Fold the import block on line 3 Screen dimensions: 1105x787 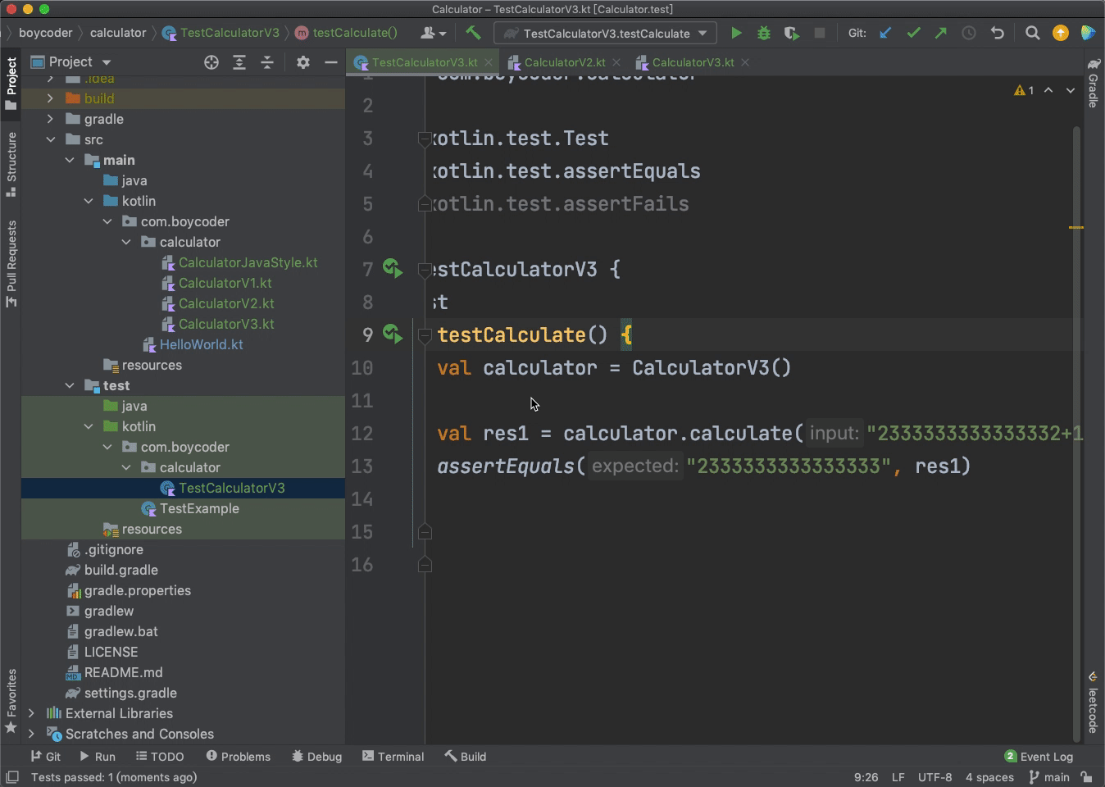tap(425, 139)
